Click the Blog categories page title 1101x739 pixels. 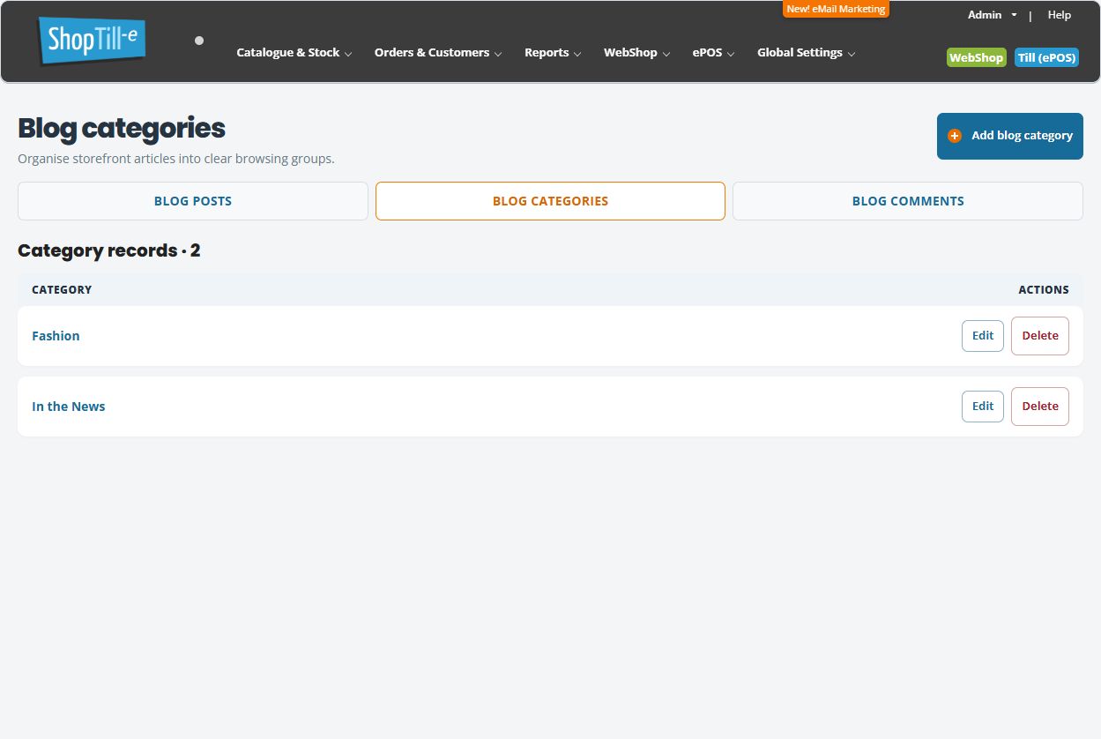click(122, 129)
